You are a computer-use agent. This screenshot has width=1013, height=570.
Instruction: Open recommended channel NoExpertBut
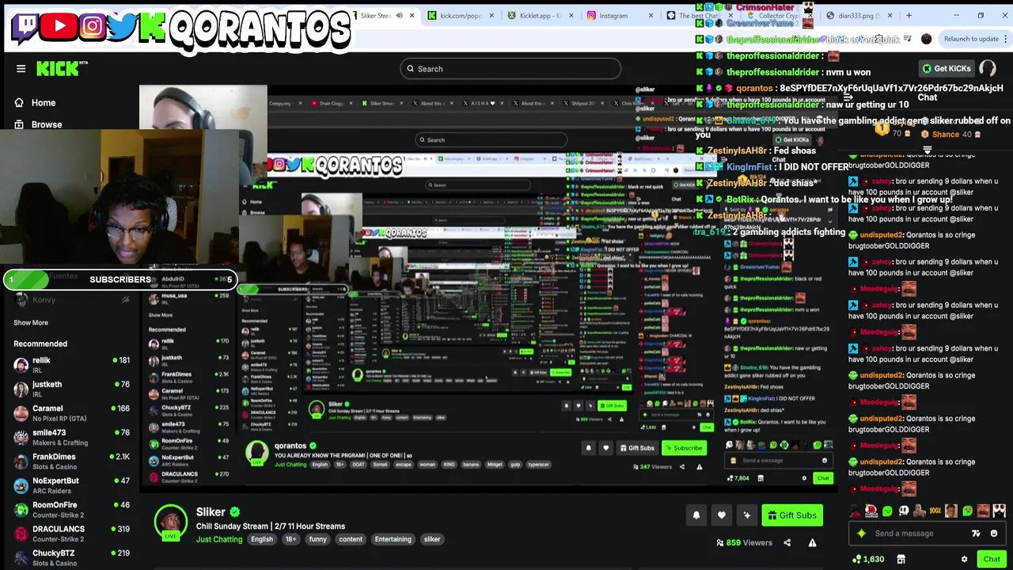pos(71,484)
